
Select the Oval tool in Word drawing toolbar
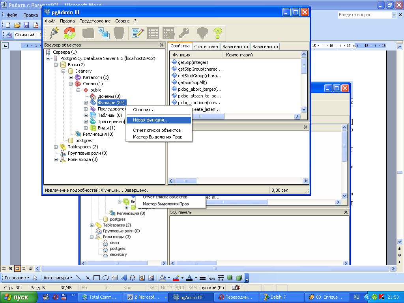point(106,278)
